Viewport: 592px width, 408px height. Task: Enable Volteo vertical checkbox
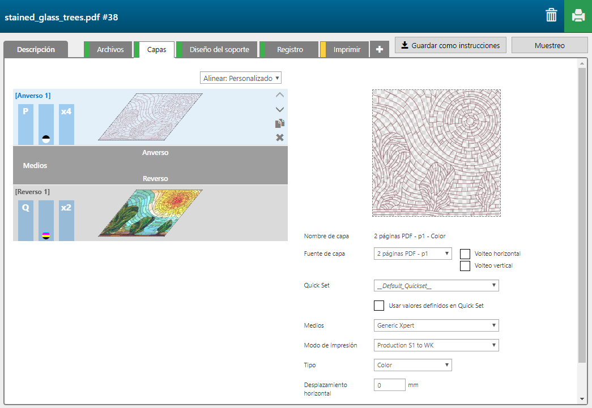(465, 265)
